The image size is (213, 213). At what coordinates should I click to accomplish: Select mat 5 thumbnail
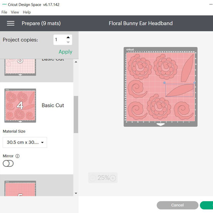[20, 188]
